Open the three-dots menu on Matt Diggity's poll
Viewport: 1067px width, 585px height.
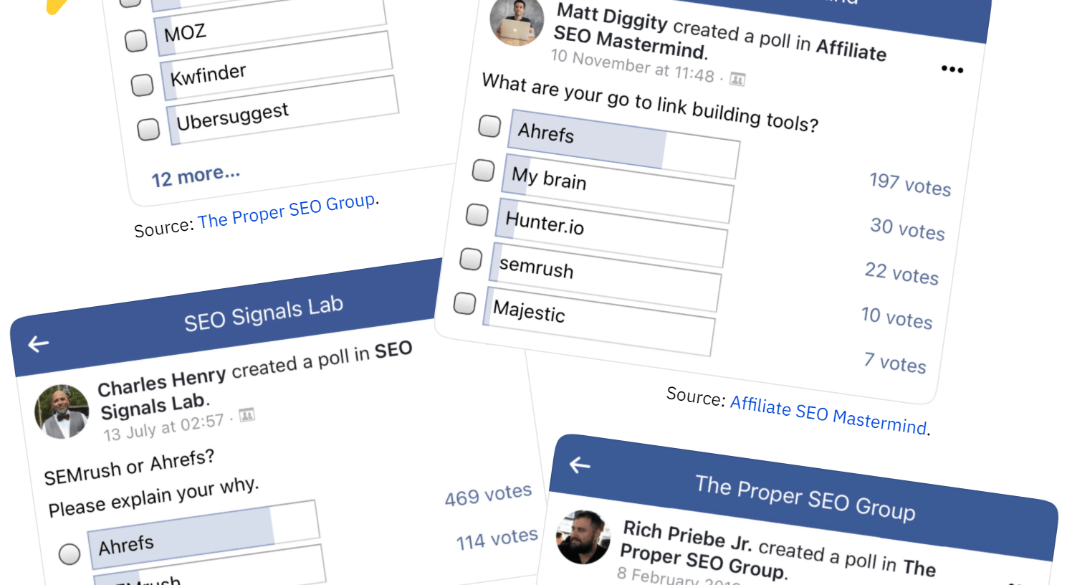(952, 69)
